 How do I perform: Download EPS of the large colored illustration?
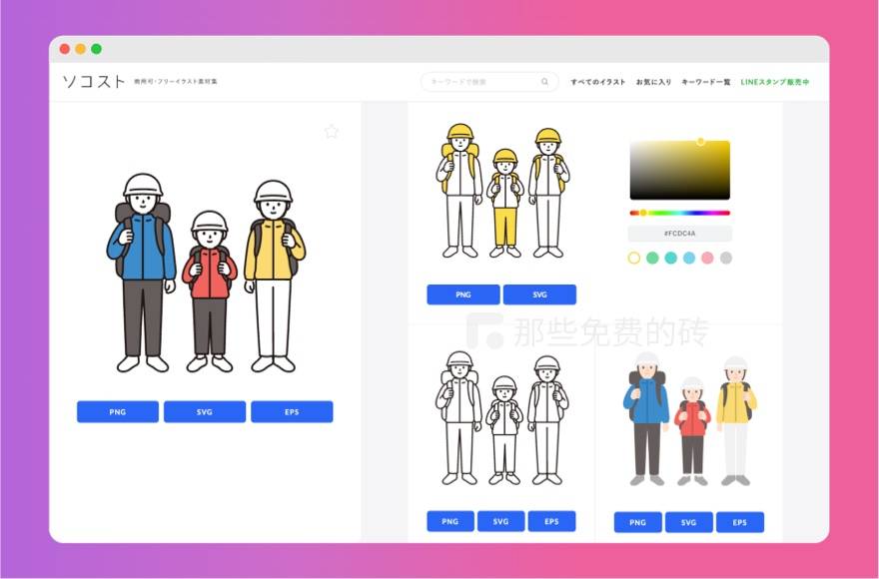[292, 412]
